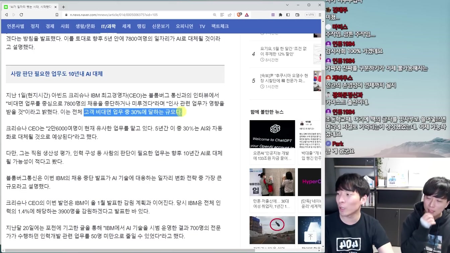This screenshot has width=450, height=253.
Task: Open the tab search dropdown chevron
Action: tap(287, 5)
